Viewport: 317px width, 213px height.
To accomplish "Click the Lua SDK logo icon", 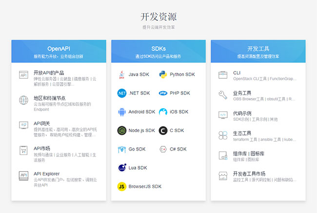I will pyautogui.click(x=121, y=168).
